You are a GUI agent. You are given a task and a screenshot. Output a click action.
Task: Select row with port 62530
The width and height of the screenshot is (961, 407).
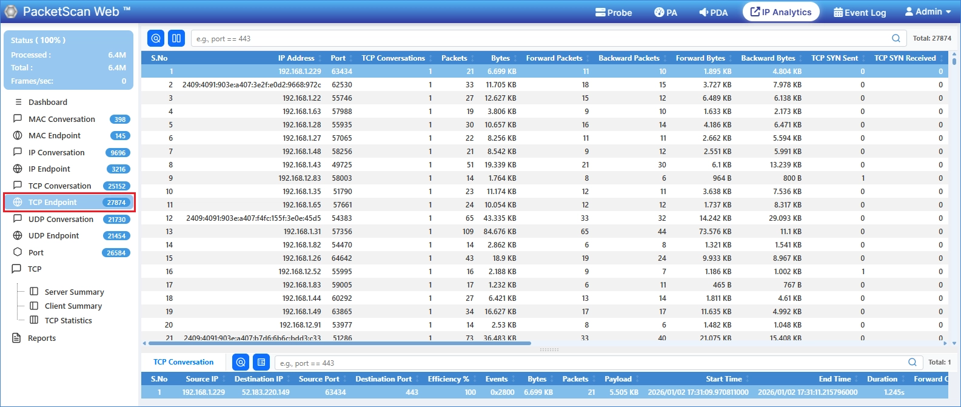pos(546,85)
